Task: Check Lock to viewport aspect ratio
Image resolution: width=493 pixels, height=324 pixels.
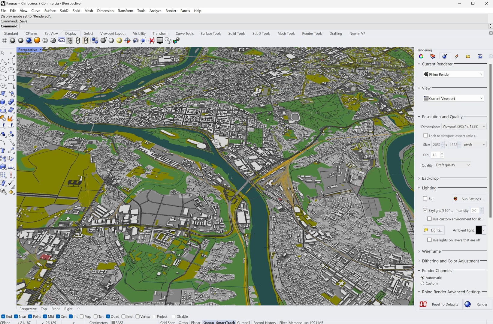Action: 425,136
